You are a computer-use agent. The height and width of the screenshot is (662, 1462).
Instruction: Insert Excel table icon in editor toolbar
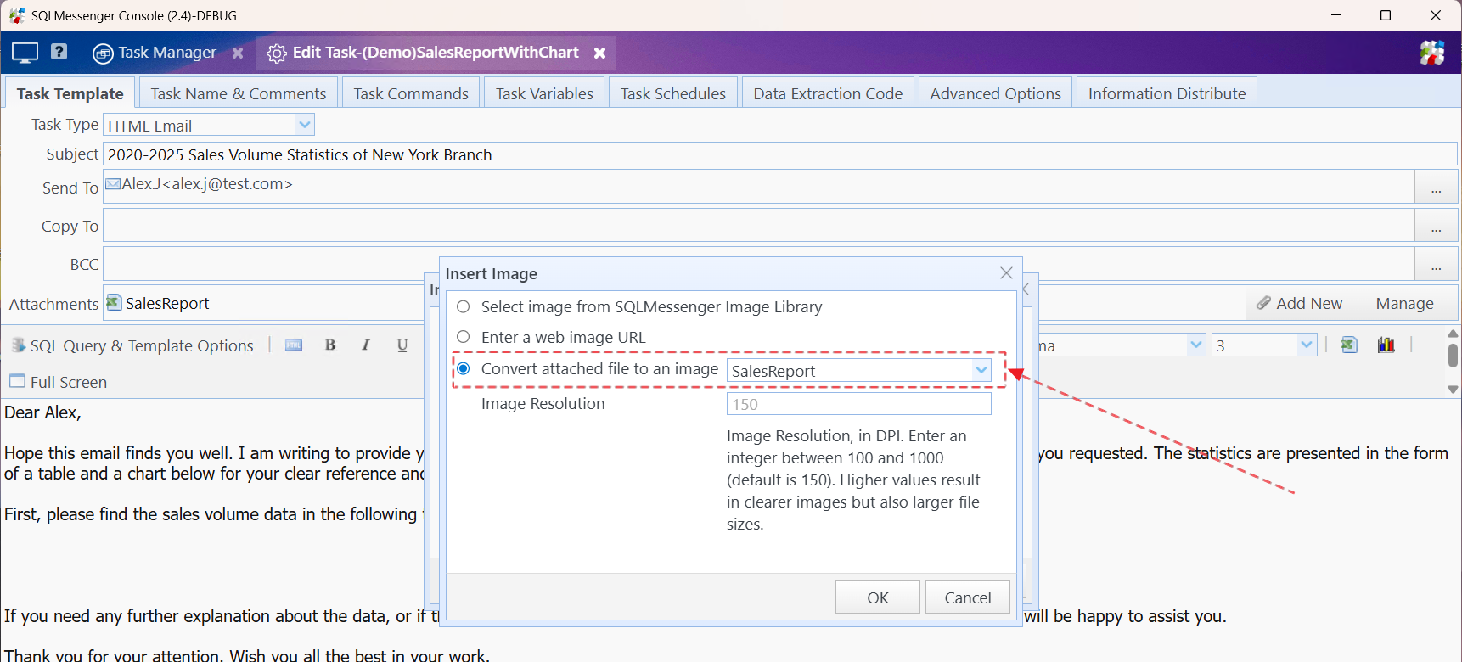tap(1349, 345)
